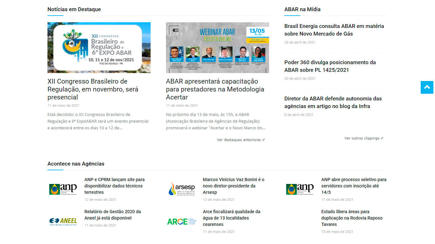Screen dimensions: 435x244
Task: Click the ARCE logo
Action: point(182,221)
